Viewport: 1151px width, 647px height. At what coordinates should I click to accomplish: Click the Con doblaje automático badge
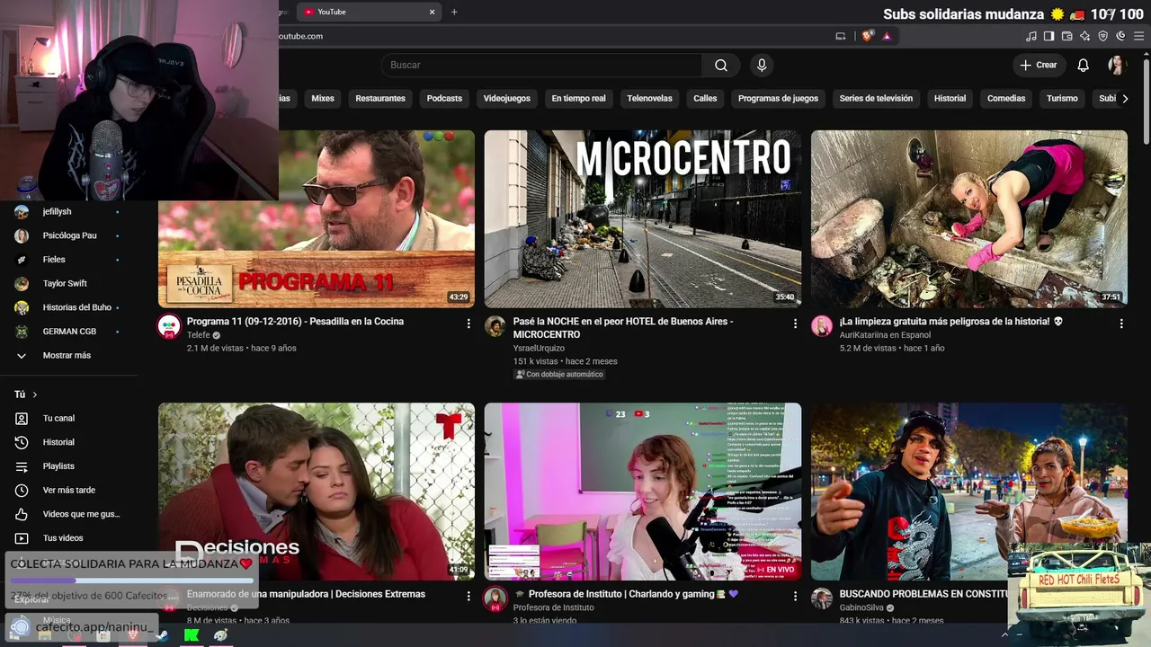[x=559, y=374]
